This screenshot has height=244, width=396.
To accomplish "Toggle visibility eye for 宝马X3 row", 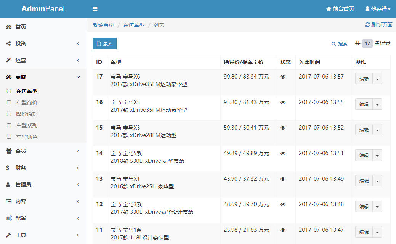I will pos(283,128).
